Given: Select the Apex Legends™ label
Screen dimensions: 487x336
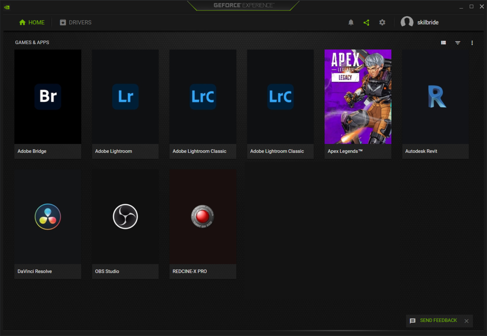Looking at the screenshot, I should coord(345,151).
